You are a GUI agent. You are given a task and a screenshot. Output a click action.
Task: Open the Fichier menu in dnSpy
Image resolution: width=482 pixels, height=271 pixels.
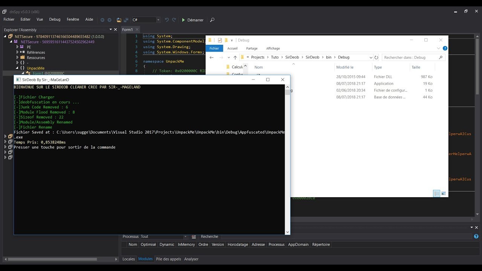pyautogui.click(x=9, y=20)
